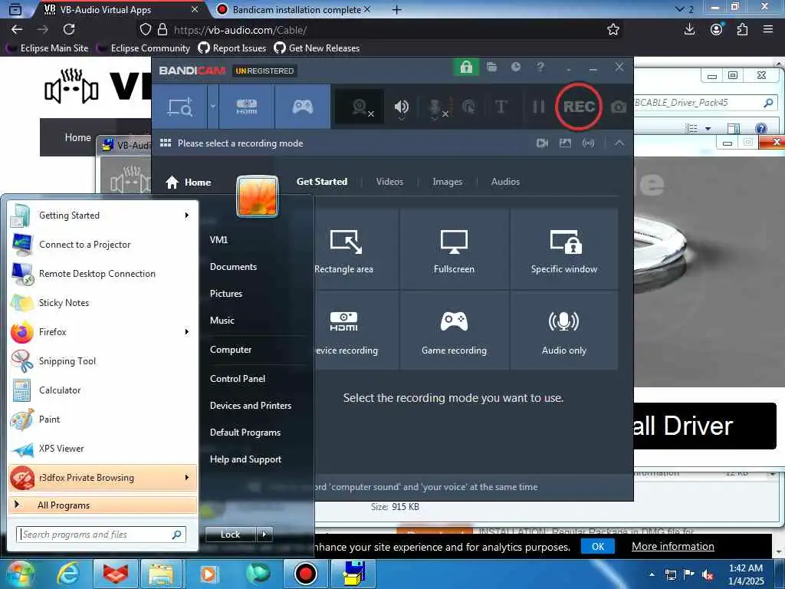Open Bandicam red record taskbar icon
Screen dimensions: 785x589
pyautogui.click(x=305, y=574)
